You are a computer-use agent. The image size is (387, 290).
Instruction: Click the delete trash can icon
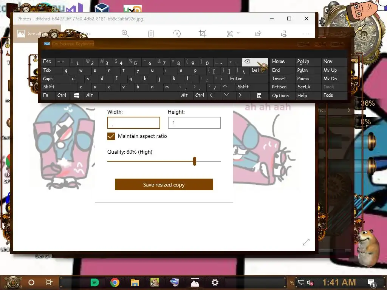[151, 34]
